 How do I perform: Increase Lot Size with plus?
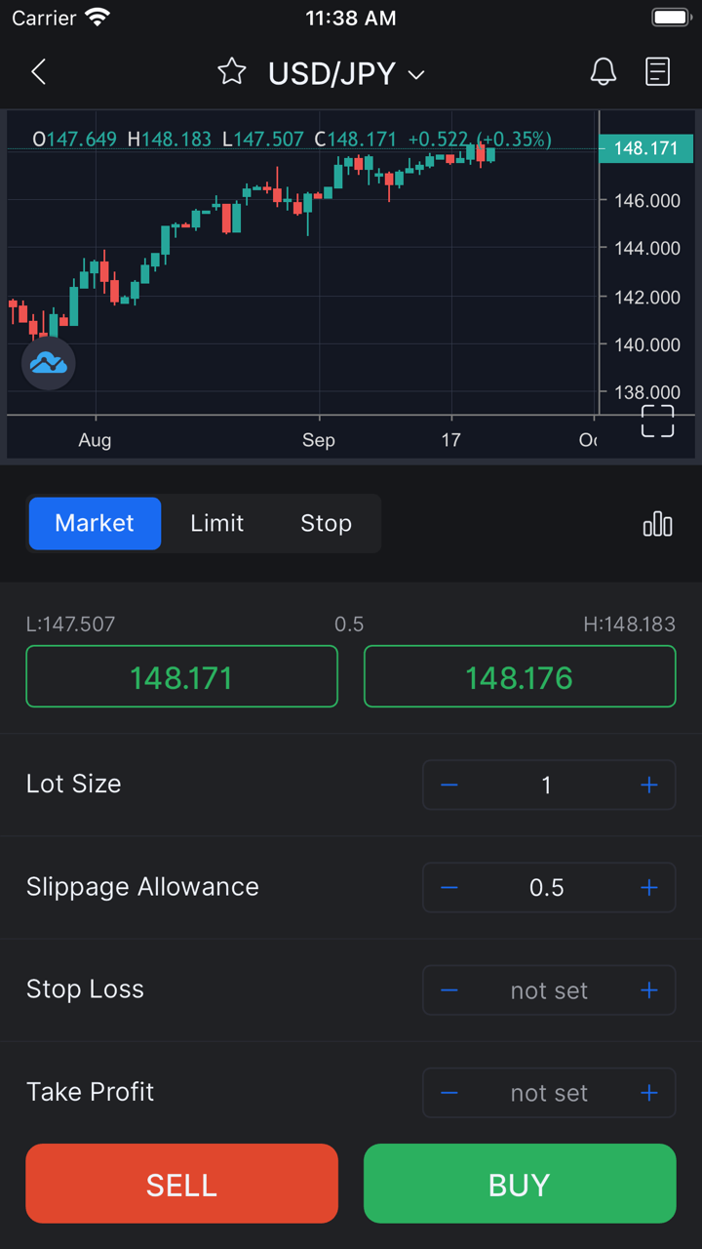point(649,786)
